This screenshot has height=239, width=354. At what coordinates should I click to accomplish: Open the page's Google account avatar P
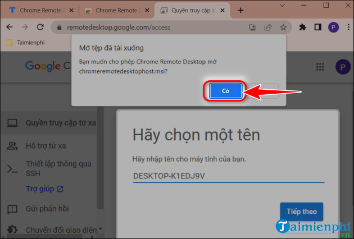(343, 67)
